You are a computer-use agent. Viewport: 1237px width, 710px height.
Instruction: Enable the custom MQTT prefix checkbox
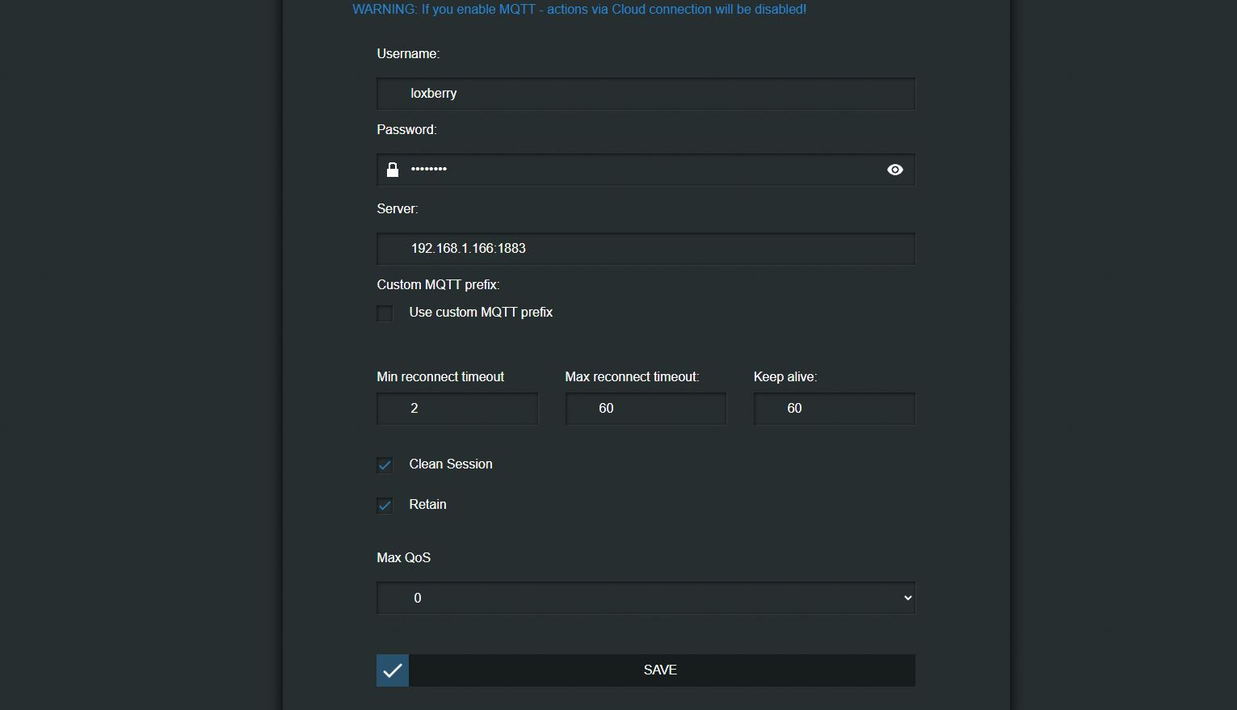[x=385, y=313]
